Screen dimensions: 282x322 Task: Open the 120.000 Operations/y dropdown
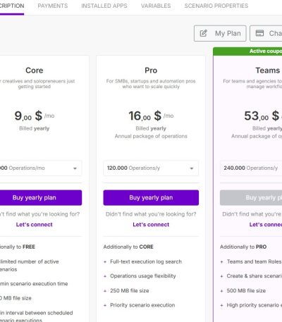point(151,168)
